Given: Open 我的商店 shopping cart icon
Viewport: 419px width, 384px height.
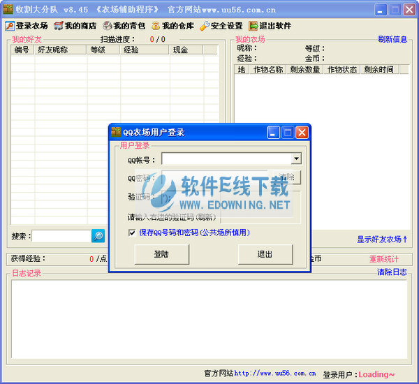Looking at the screenshot, I should click(x=59, y=26).
